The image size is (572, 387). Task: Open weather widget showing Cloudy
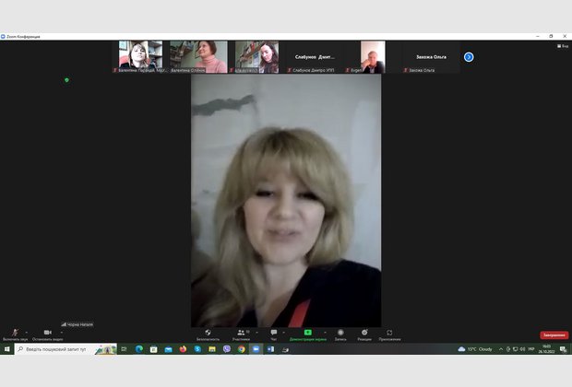(x=475, y=349)
